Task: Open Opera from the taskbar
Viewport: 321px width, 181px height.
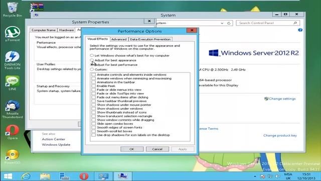Action: tap(84, 176)
